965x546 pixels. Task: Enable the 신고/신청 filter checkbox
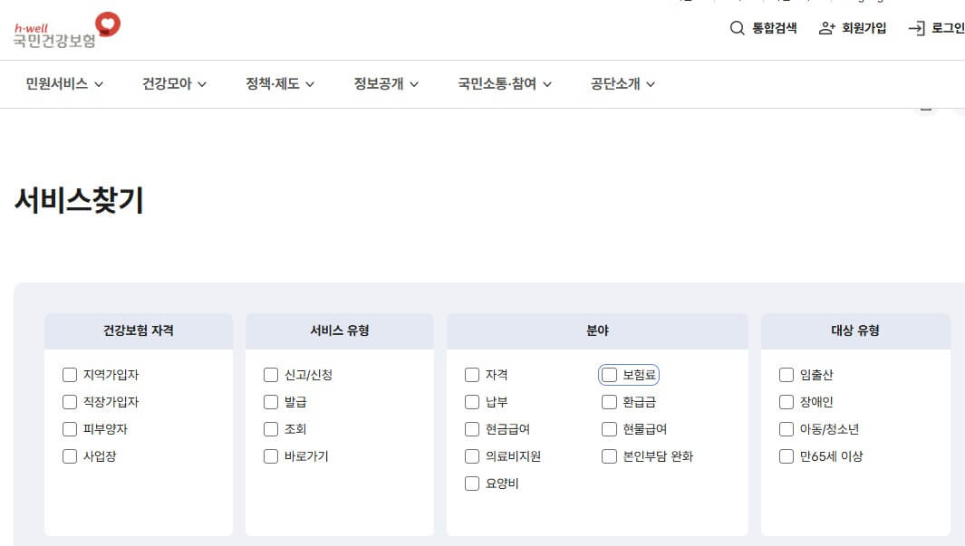click(x=271, y=374)
